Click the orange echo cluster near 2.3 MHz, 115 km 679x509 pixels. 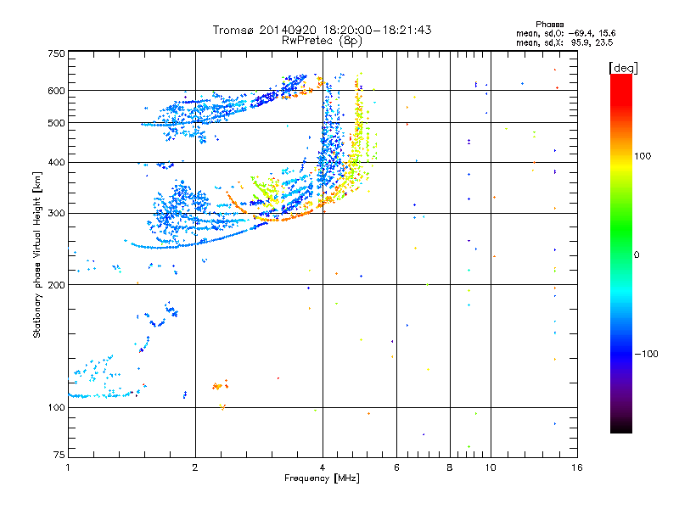[x=220, y=385]
